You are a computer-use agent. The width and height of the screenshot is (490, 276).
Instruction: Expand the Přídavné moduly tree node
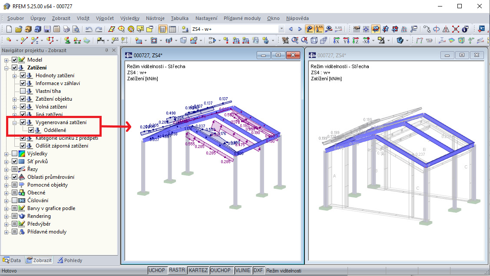(x=6, y=232)
